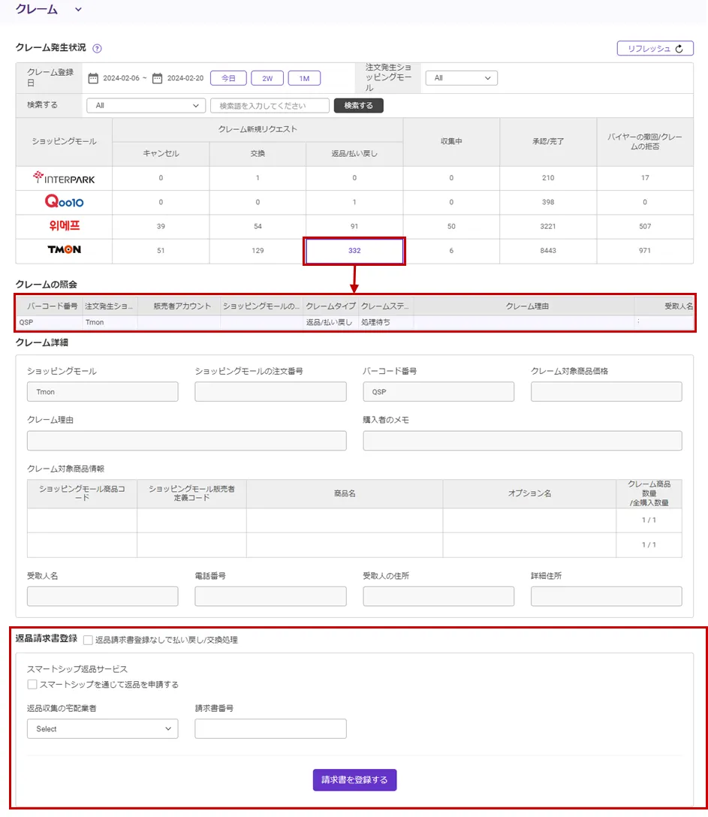The height and width of the screenshot is (817, 708).
Task: Click the クレームタイプ column header
Action: coord(330,306)
